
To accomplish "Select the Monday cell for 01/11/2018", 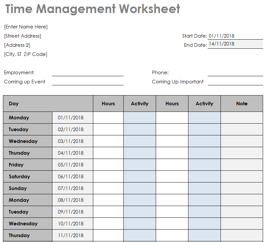I will point(28,118).
